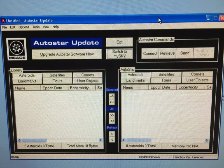The width and height of the screenshot is (224, 168).
Task: Click the Library Name column header
Action: [27, 88]
